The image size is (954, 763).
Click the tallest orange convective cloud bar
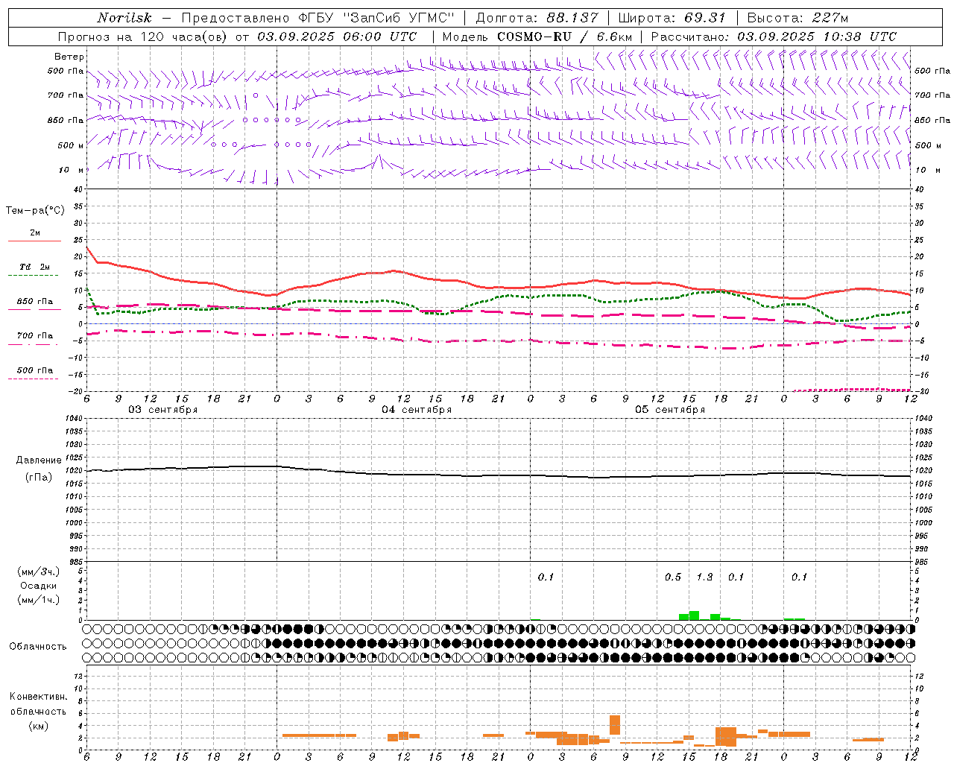615,725
